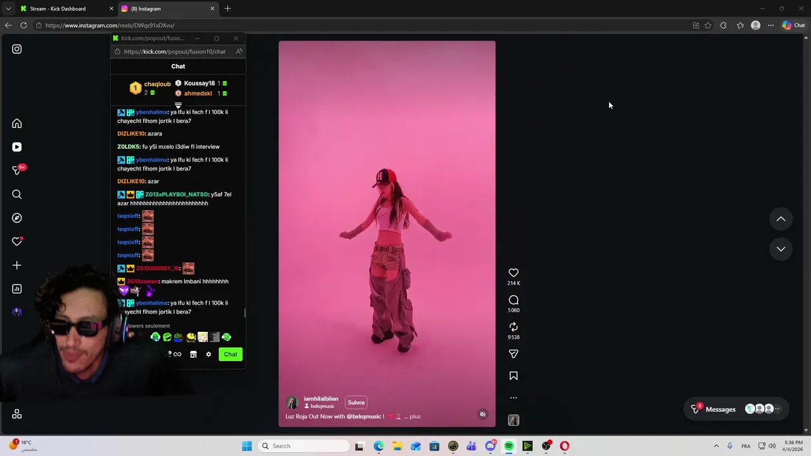Go to next reel with down arrow
The width and height of the screenshot is (811, 456).
pyautogui.click(x=781, y=249)
